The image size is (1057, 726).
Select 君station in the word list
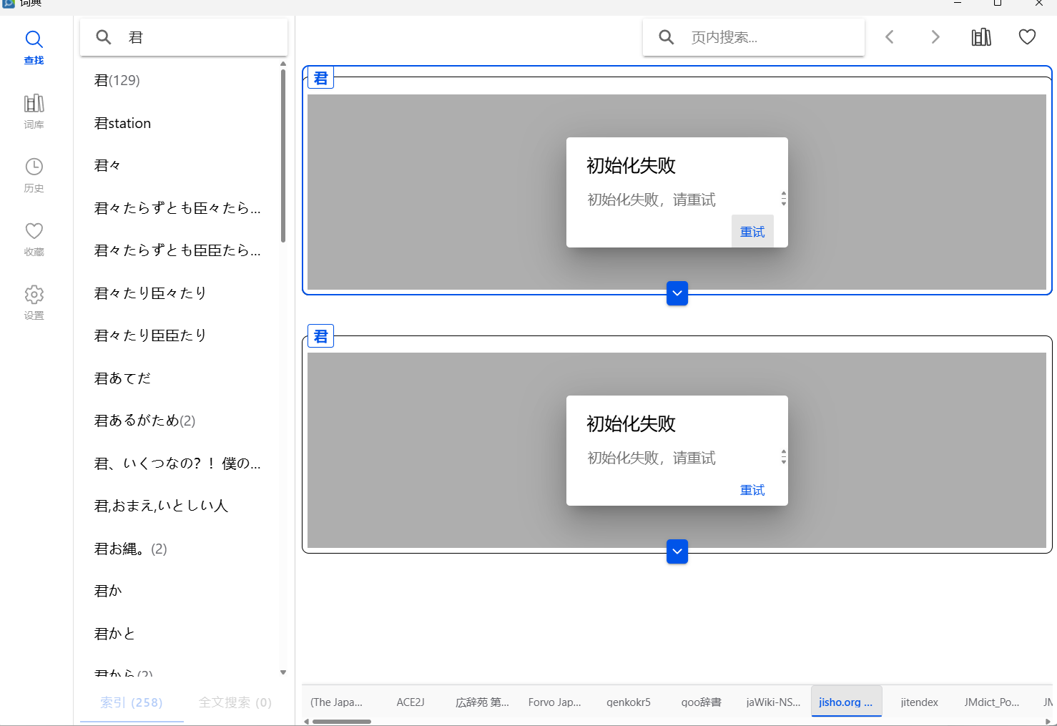click(x=123, y=123)
